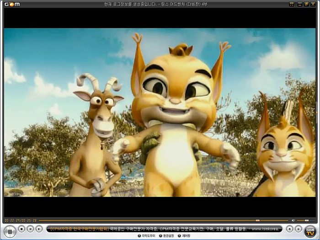This screenshot has width=320, height=240.
Task: Open 자막도우미 subtitle helper
Action: (x=147, y=236)
